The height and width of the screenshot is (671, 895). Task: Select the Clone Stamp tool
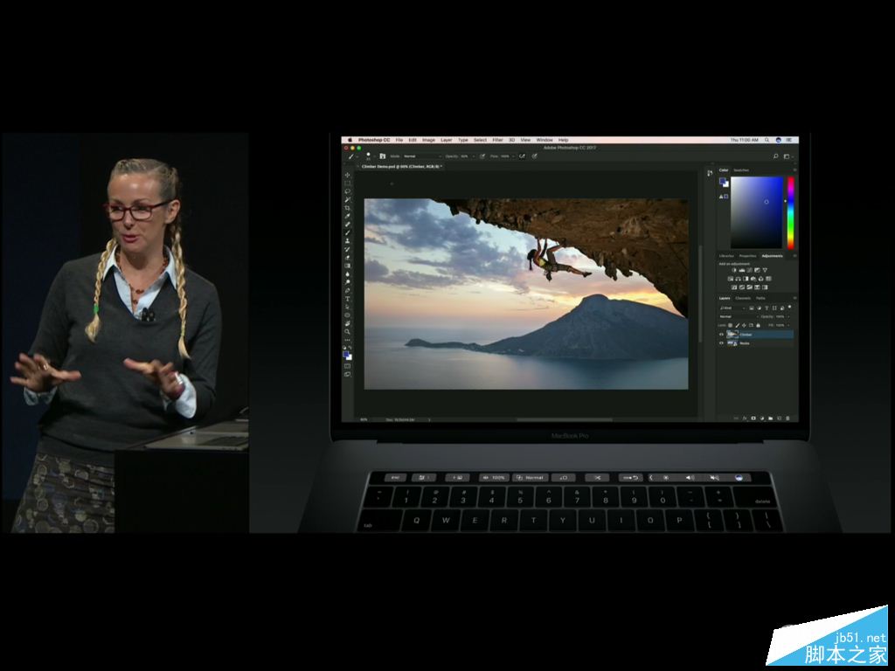[x=347, y=241]
